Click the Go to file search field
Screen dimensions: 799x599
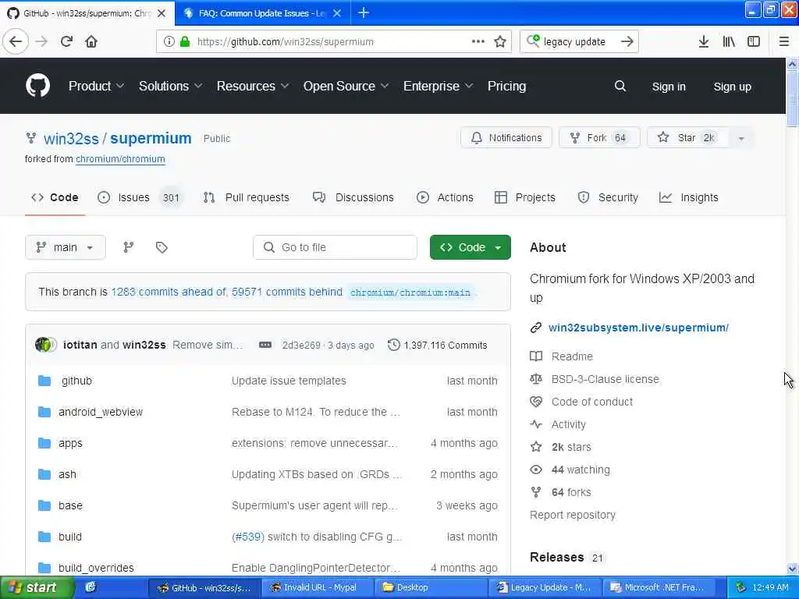pos(335,247)
